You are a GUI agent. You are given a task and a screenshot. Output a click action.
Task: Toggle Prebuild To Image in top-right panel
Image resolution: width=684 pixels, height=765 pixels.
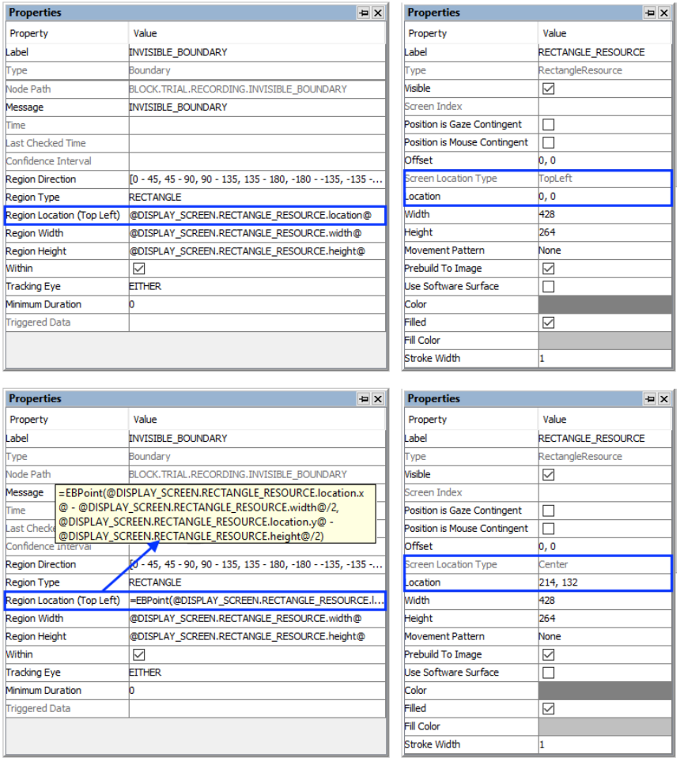pyautogui.click(x=548, y=269)
